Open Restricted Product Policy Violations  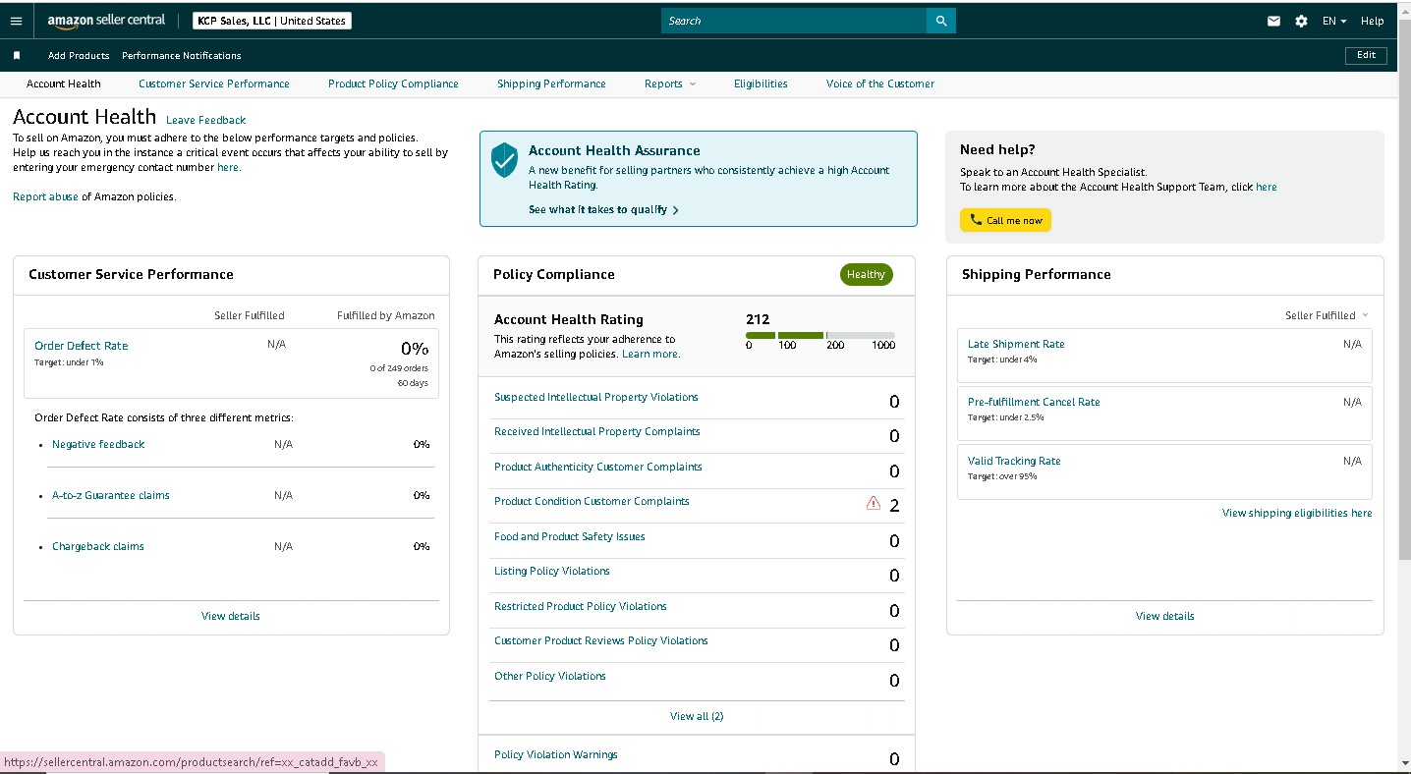[x=581, y=606]
